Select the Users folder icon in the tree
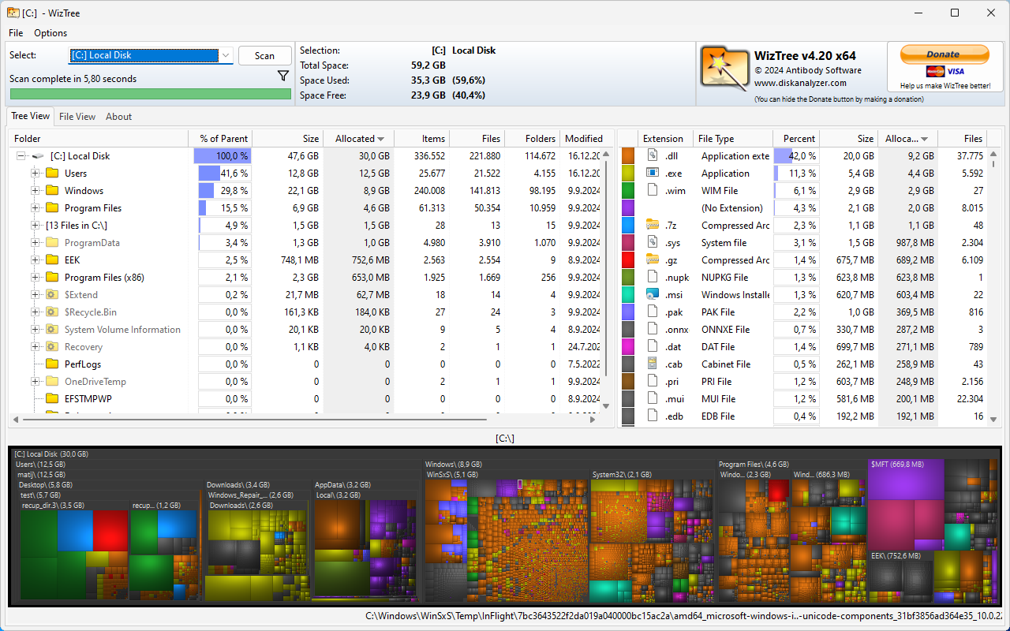1010x631 pixels. tap(53, 174)
